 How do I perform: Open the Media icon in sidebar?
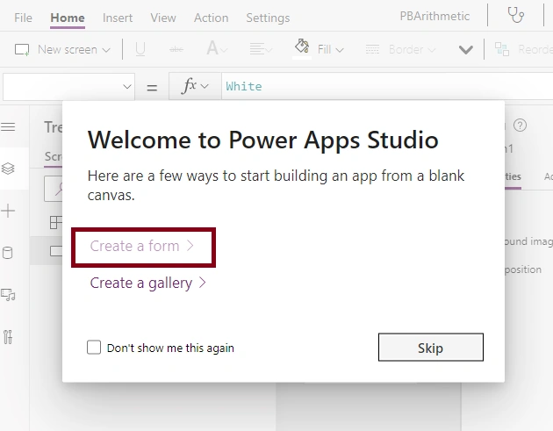8,295
